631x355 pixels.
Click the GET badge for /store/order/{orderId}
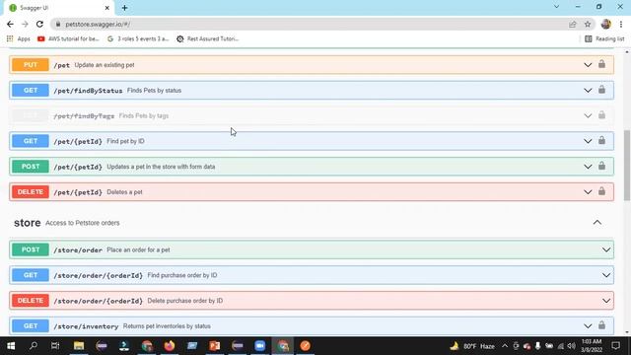point(31,275)
